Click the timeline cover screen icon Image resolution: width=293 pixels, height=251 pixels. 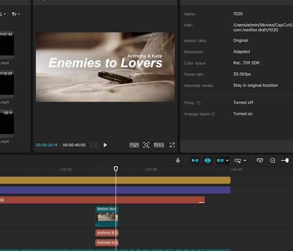[260, 160]
